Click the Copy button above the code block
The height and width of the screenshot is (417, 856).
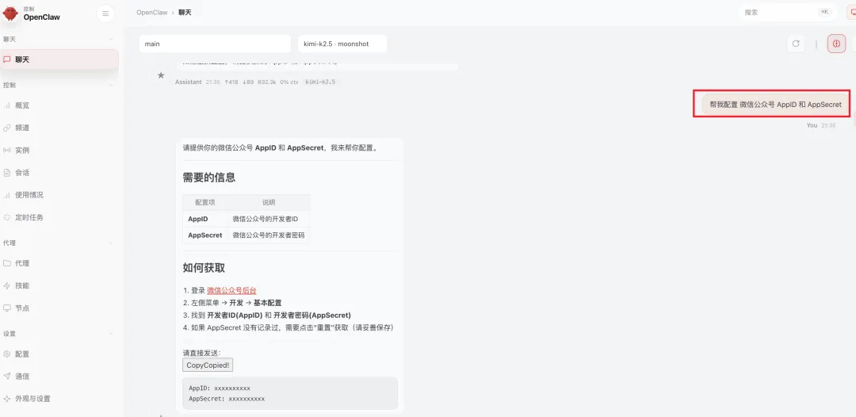point(208,365)
